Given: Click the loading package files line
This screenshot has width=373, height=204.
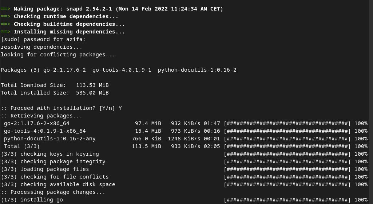Looking at the screenshot, I should click(184, 169).
